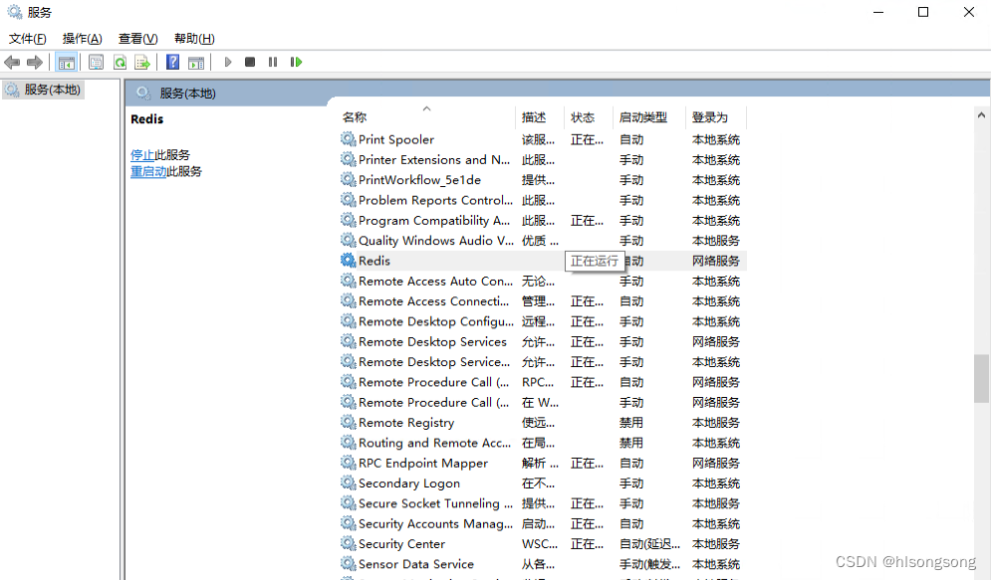Click the Export List toolbar icon

click(142, 62)
